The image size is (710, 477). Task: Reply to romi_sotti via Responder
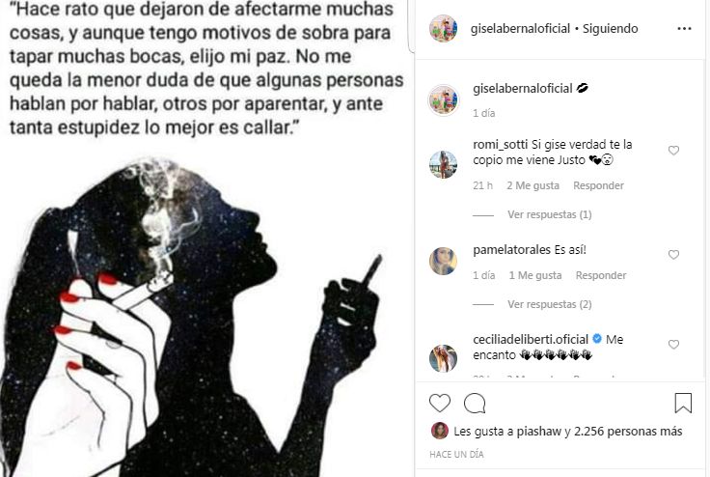click(x=598, y=185)
